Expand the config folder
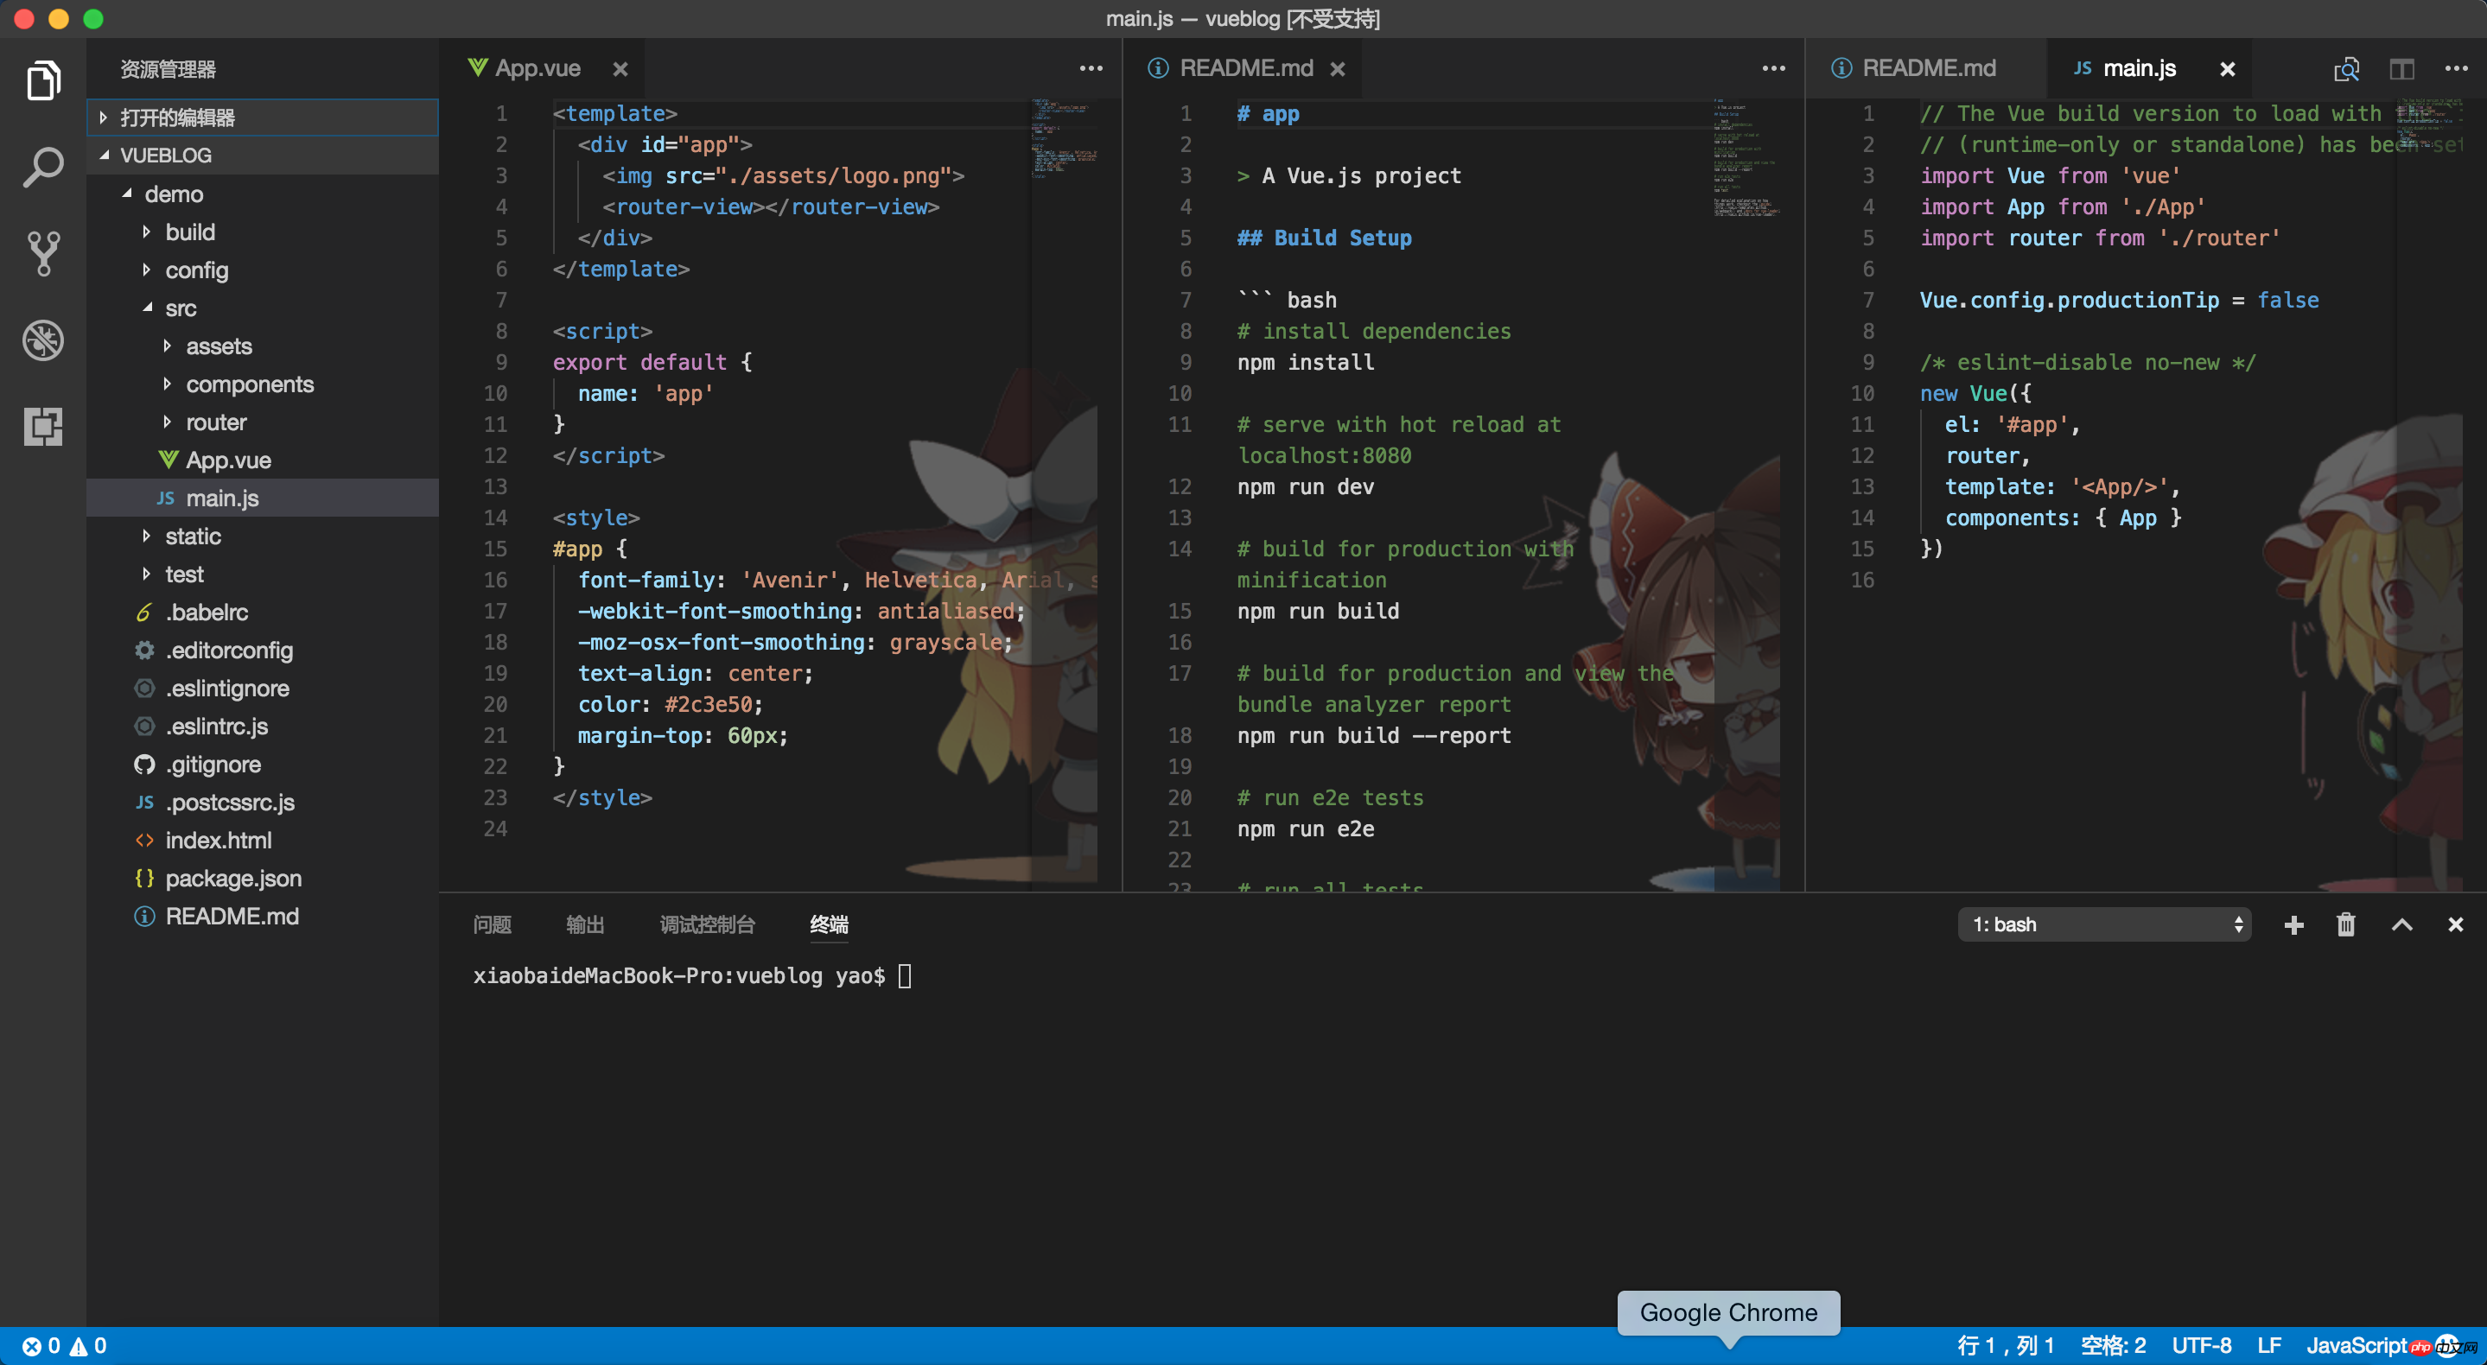 click(147, 270)
